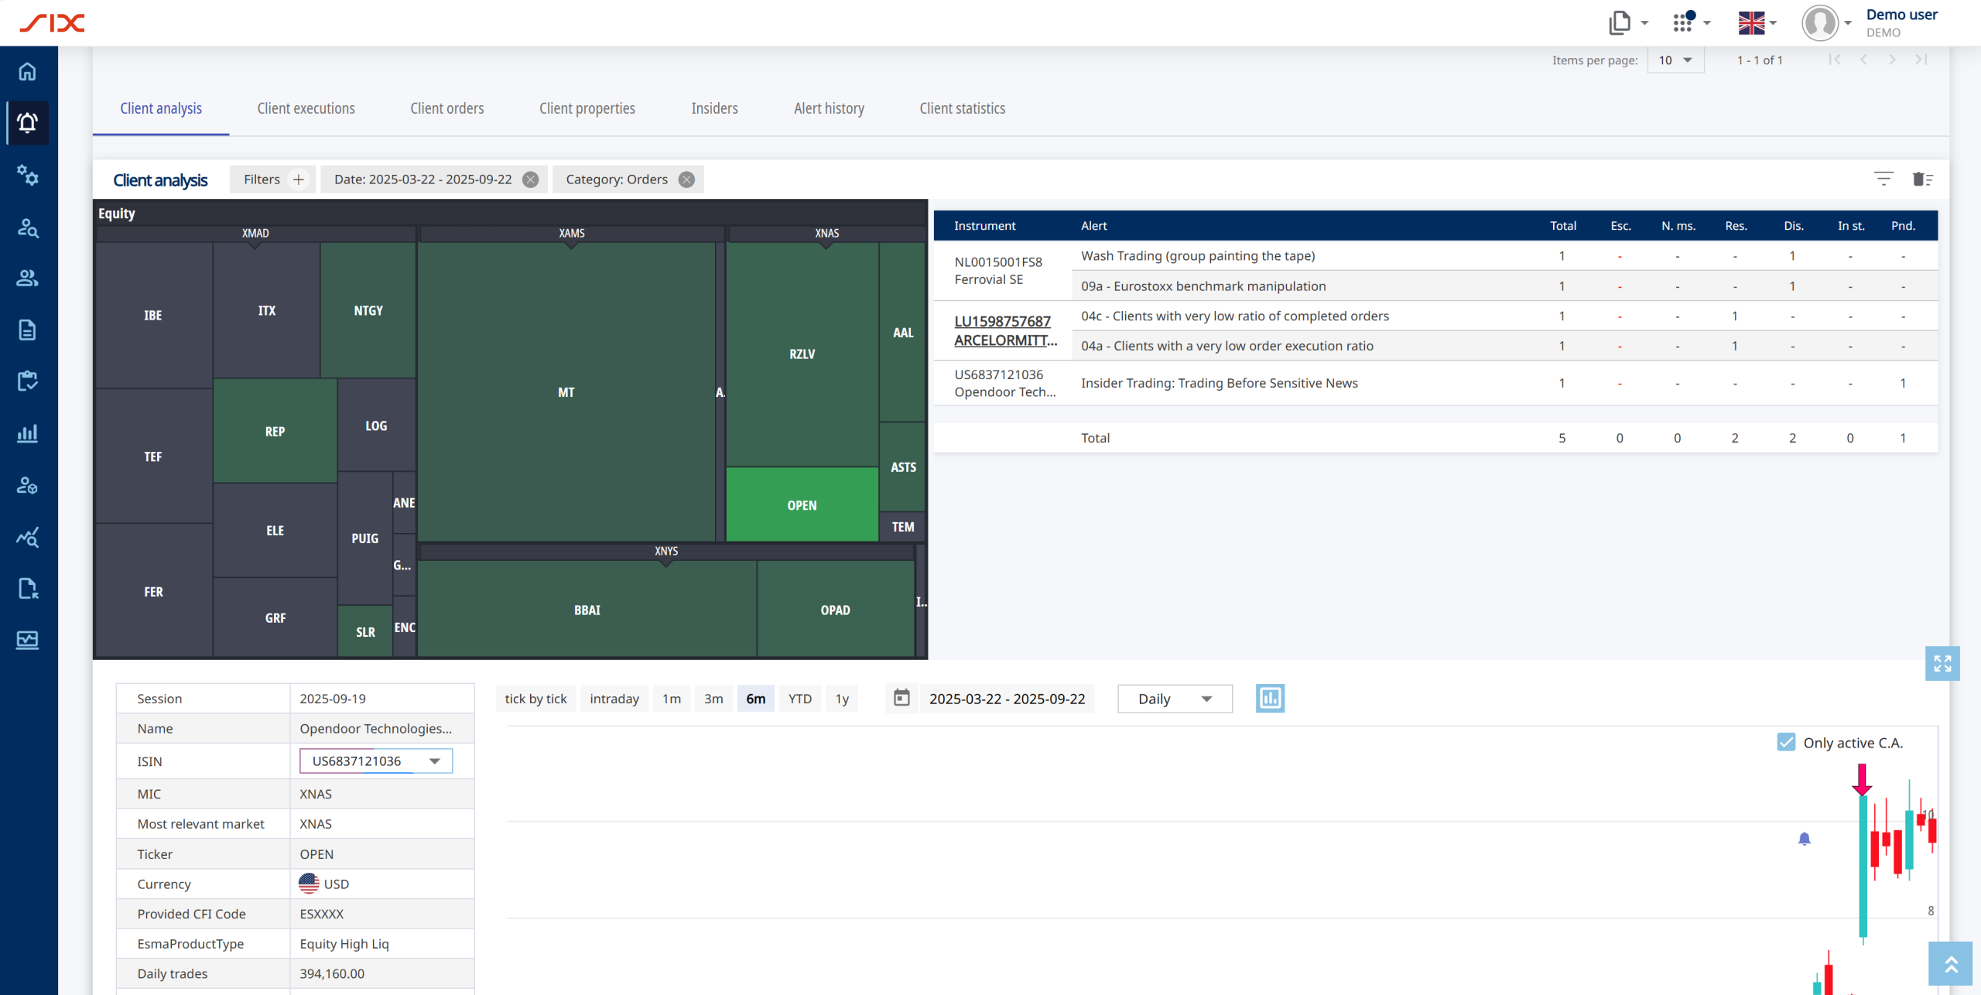Open the alerts bell icon in sidebar
This screenshot has height=995, width=1981.
[28, 122]
